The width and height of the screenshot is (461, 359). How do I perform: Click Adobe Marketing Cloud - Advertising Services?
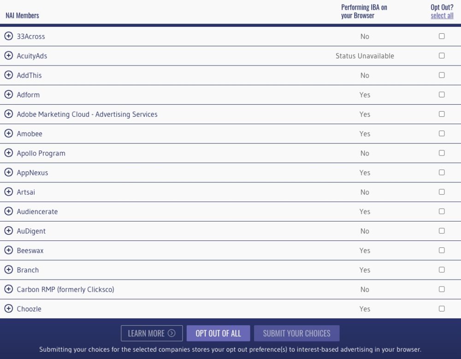tap(87, 114)
